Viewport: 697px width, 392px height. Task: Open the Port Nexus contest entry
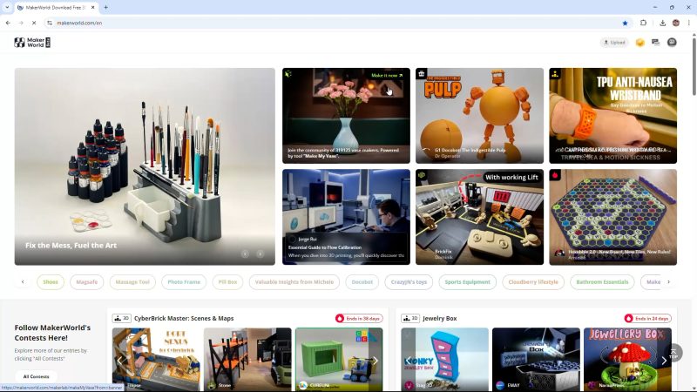click(x=156, y=360)
